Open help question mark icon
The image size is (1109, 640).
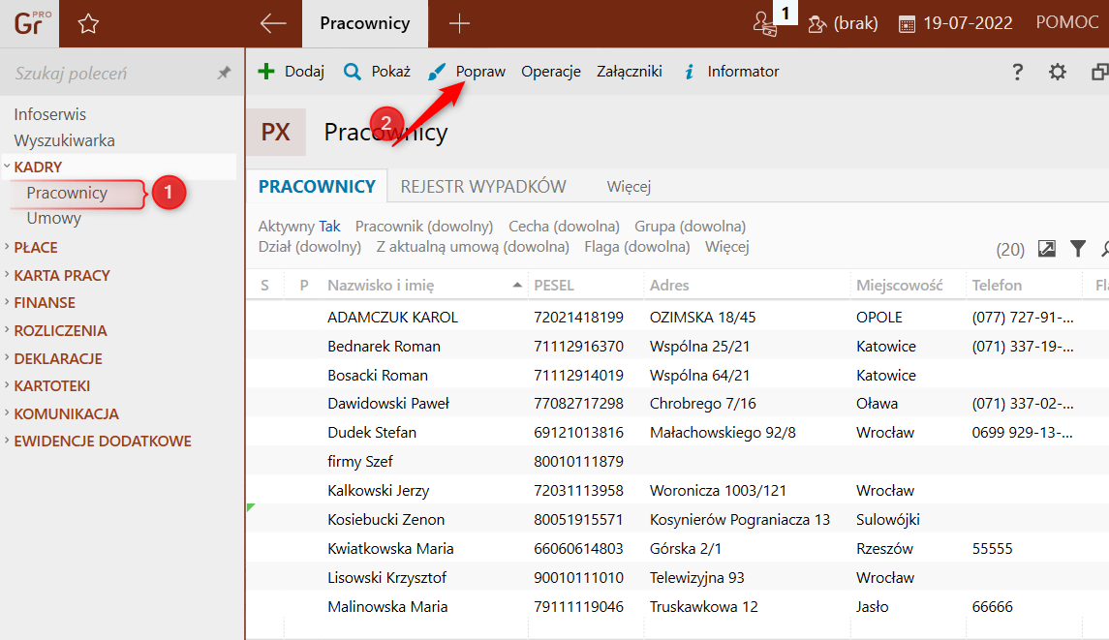coord(1017,72)
